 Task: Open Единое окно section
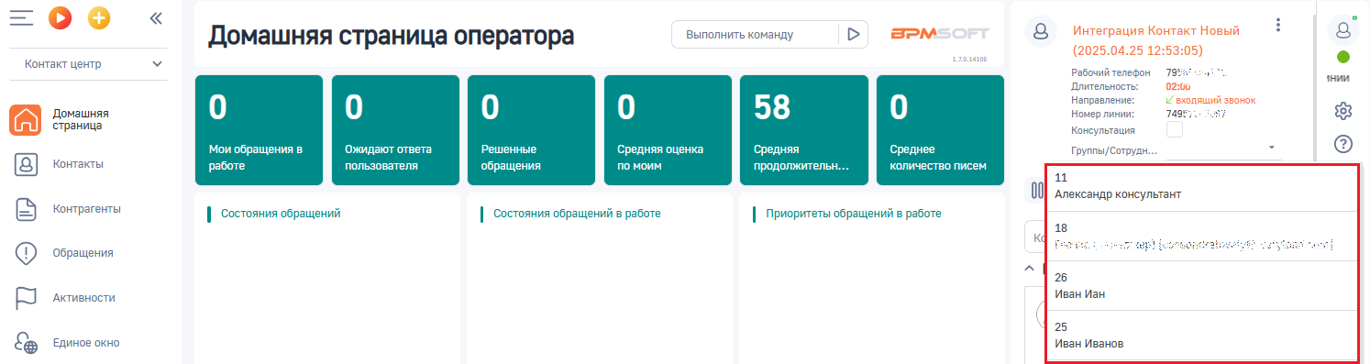click(x=86, y=343)
